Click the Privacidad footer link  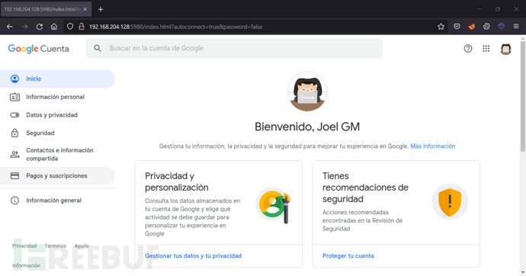click(24, 246)
